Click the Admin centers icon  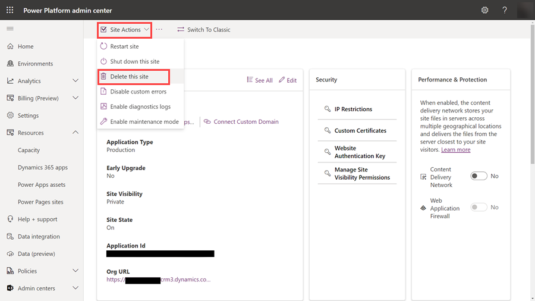pyautogui.click(x=10, y=288)
